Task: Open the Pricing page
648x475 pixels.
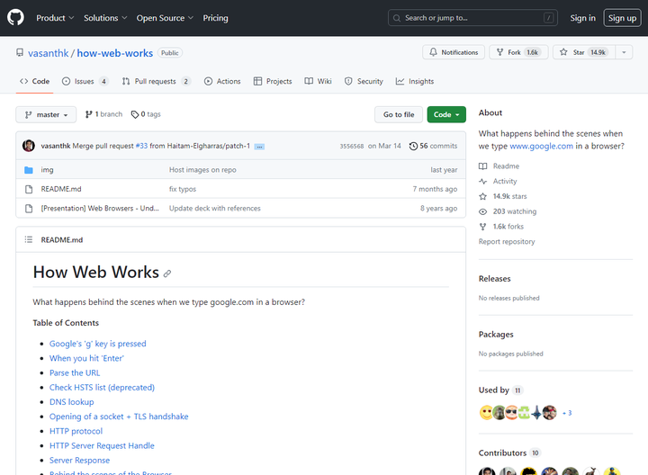Action: [215, 18]
